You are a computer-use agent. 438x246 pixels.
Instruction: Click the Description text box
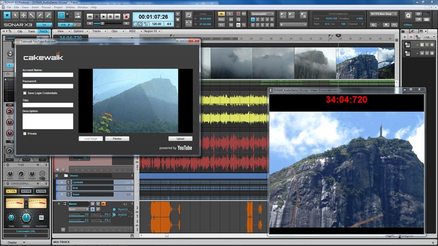48,121
